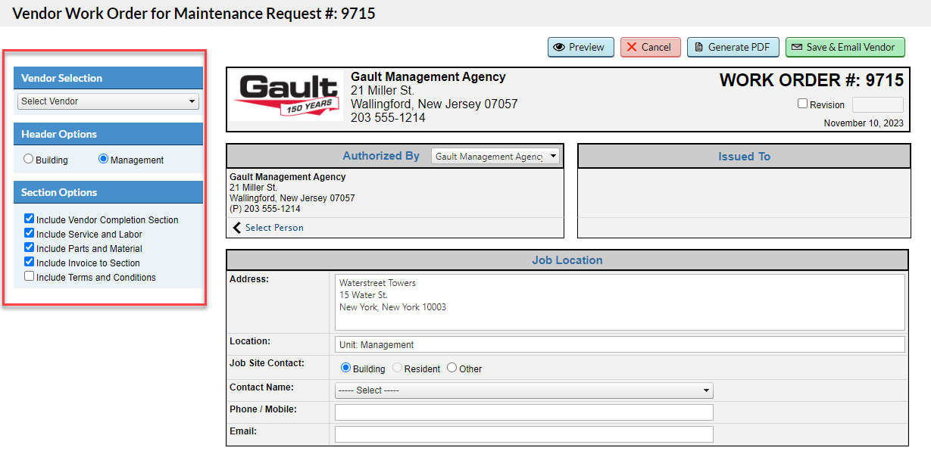This screenshot has height=454, width=931.
Task: Click the Vendor Selection header
Action: pos(108,78)
